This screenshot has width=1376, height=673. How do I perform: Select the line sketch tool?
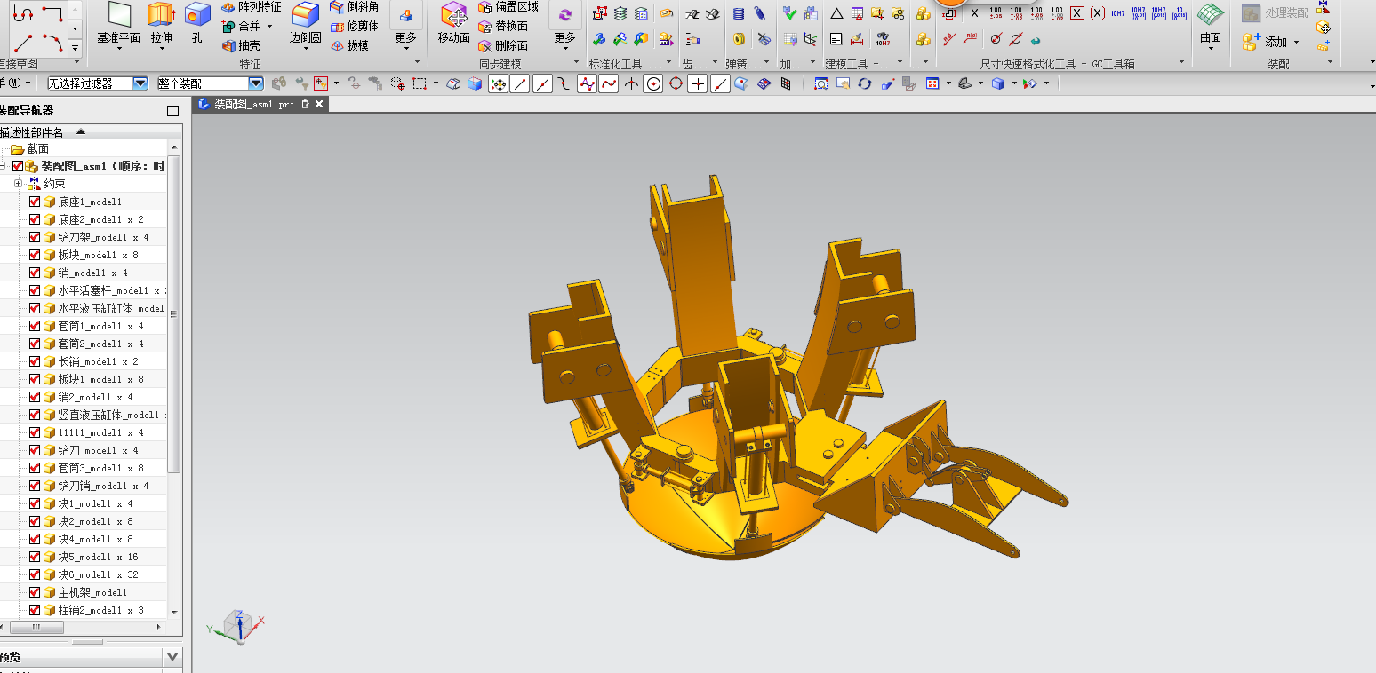pos(24,42)
